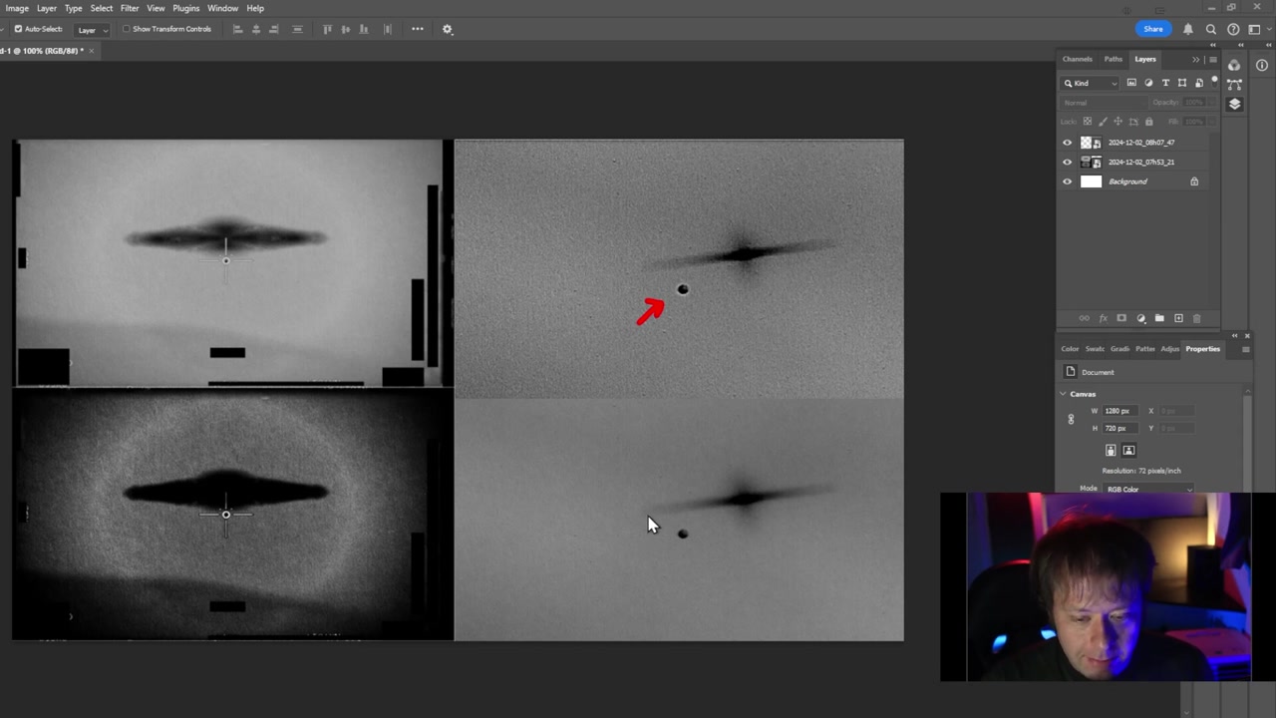Filter layers by type layers icon
Viewport: 1276px width, 718px height.
[x=1165, y=83]
